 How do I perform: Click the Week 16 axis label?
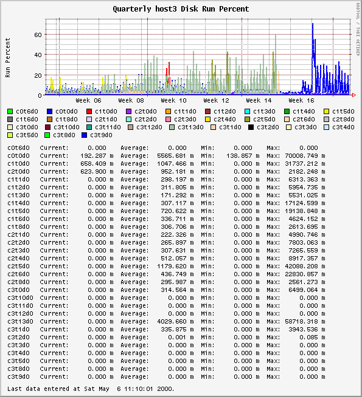[301, 101]
